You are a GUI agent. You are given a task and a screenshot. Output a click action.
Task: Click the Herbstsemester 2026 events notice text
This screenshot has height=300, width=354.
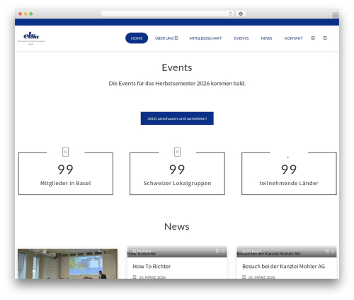(177, 84)
